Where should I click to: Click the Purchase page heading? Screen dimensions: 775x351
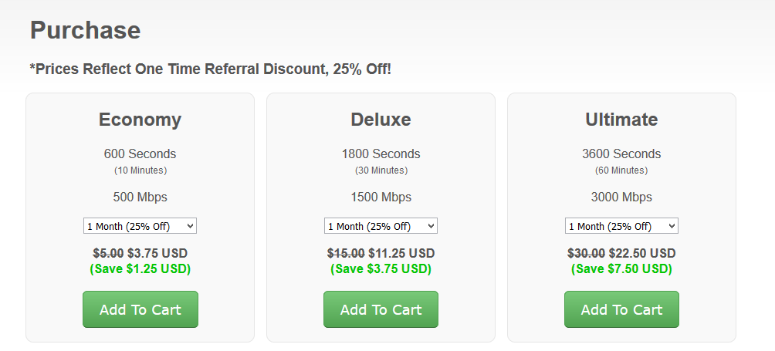click(x=85, y=30)
